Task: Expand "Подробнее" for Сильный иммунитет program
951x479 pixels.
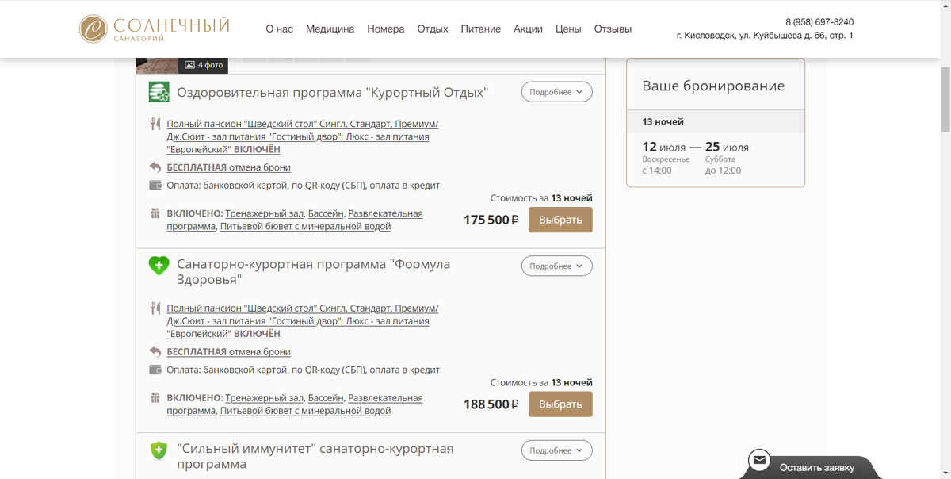Action: [x=556, y=450]
